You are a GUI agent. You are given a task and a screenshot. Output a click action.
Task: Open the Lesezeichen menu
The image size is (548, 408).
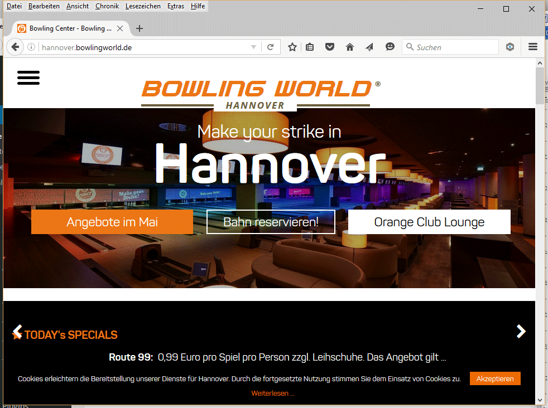[143, 6]
